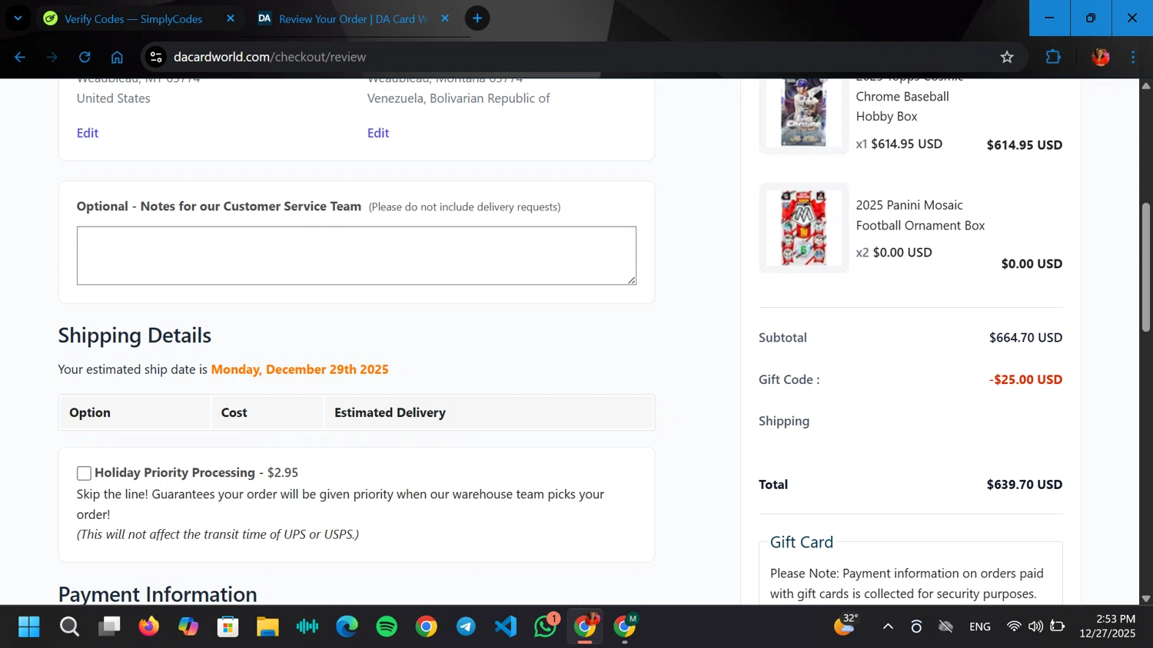Viewport: 1153px width, 648px height.
Task: Click the $664.70 USD subtotal value
Action: click(x=1025, y=338)
